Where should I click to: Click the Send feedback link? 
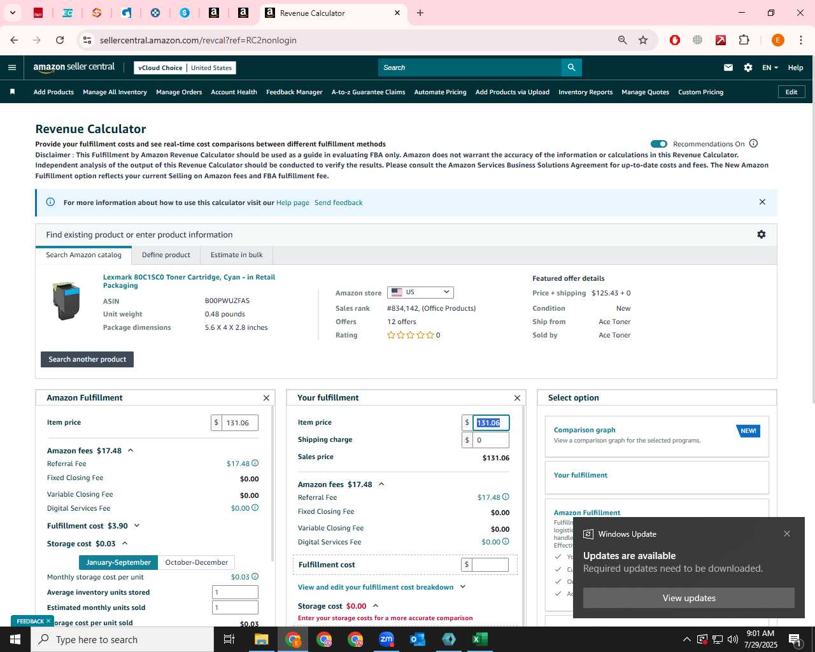coord(339,202)
